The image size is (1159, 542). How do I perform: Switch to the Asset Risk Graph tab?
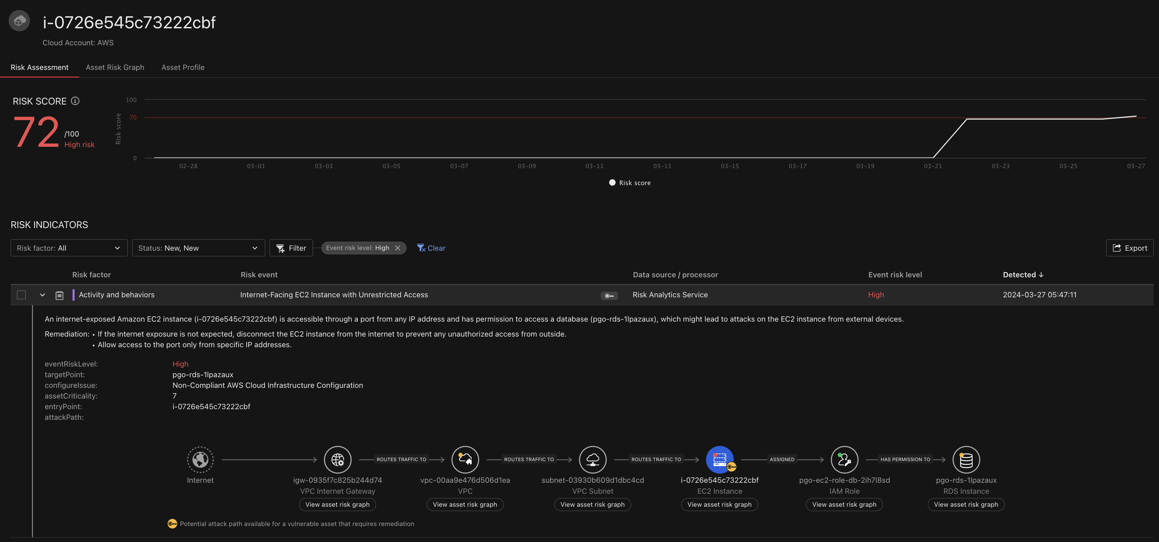(x=115, y=67)
